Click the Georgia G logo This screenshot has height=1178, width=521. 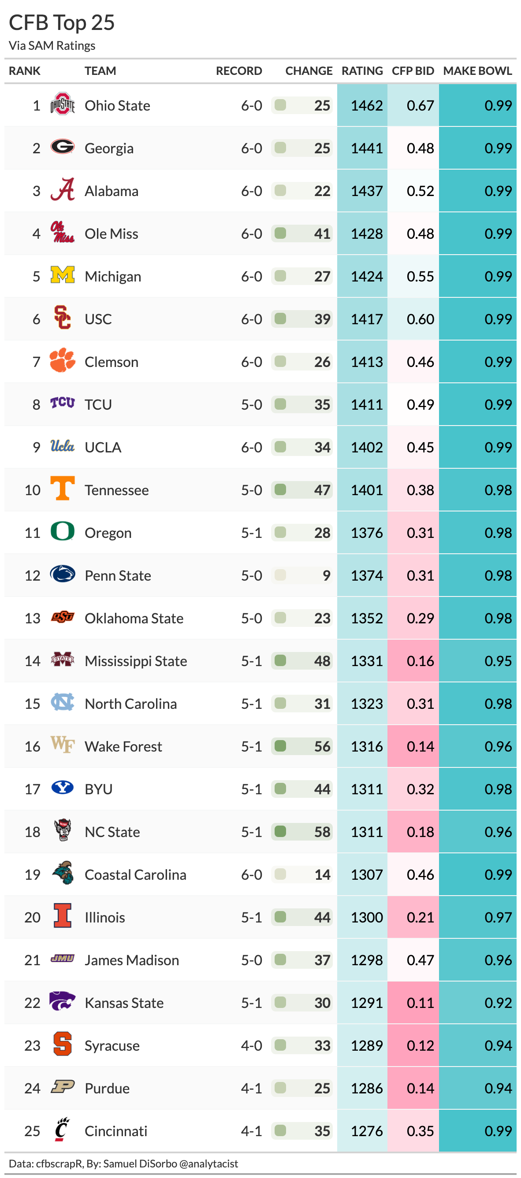click(62, 147)
